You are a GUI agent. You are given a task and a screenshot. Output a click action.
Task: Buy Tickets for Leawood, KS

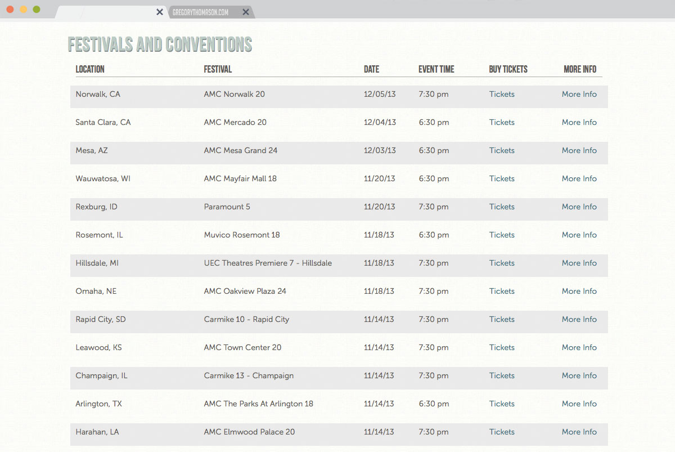(x=502, y=347)
